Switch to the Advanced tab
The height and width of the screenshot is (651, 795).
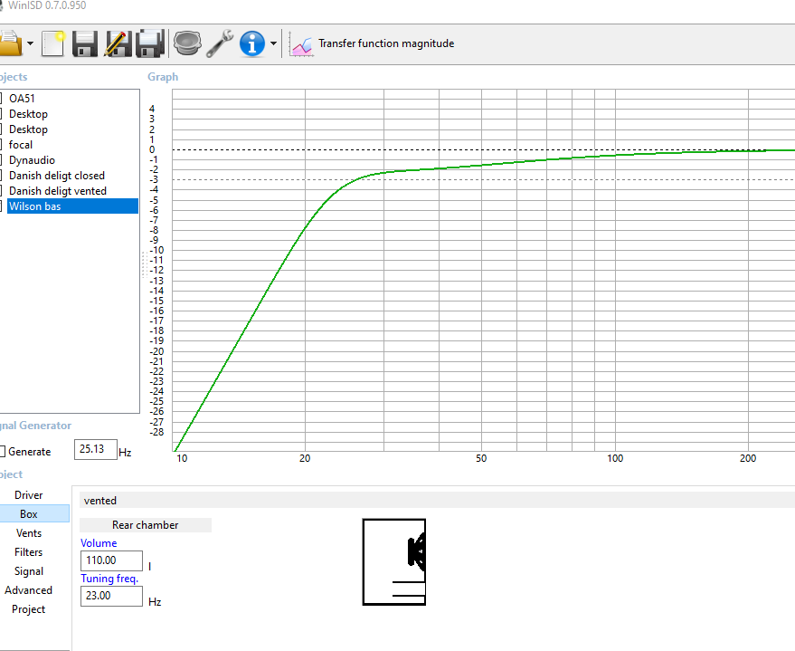pos(28,590)
